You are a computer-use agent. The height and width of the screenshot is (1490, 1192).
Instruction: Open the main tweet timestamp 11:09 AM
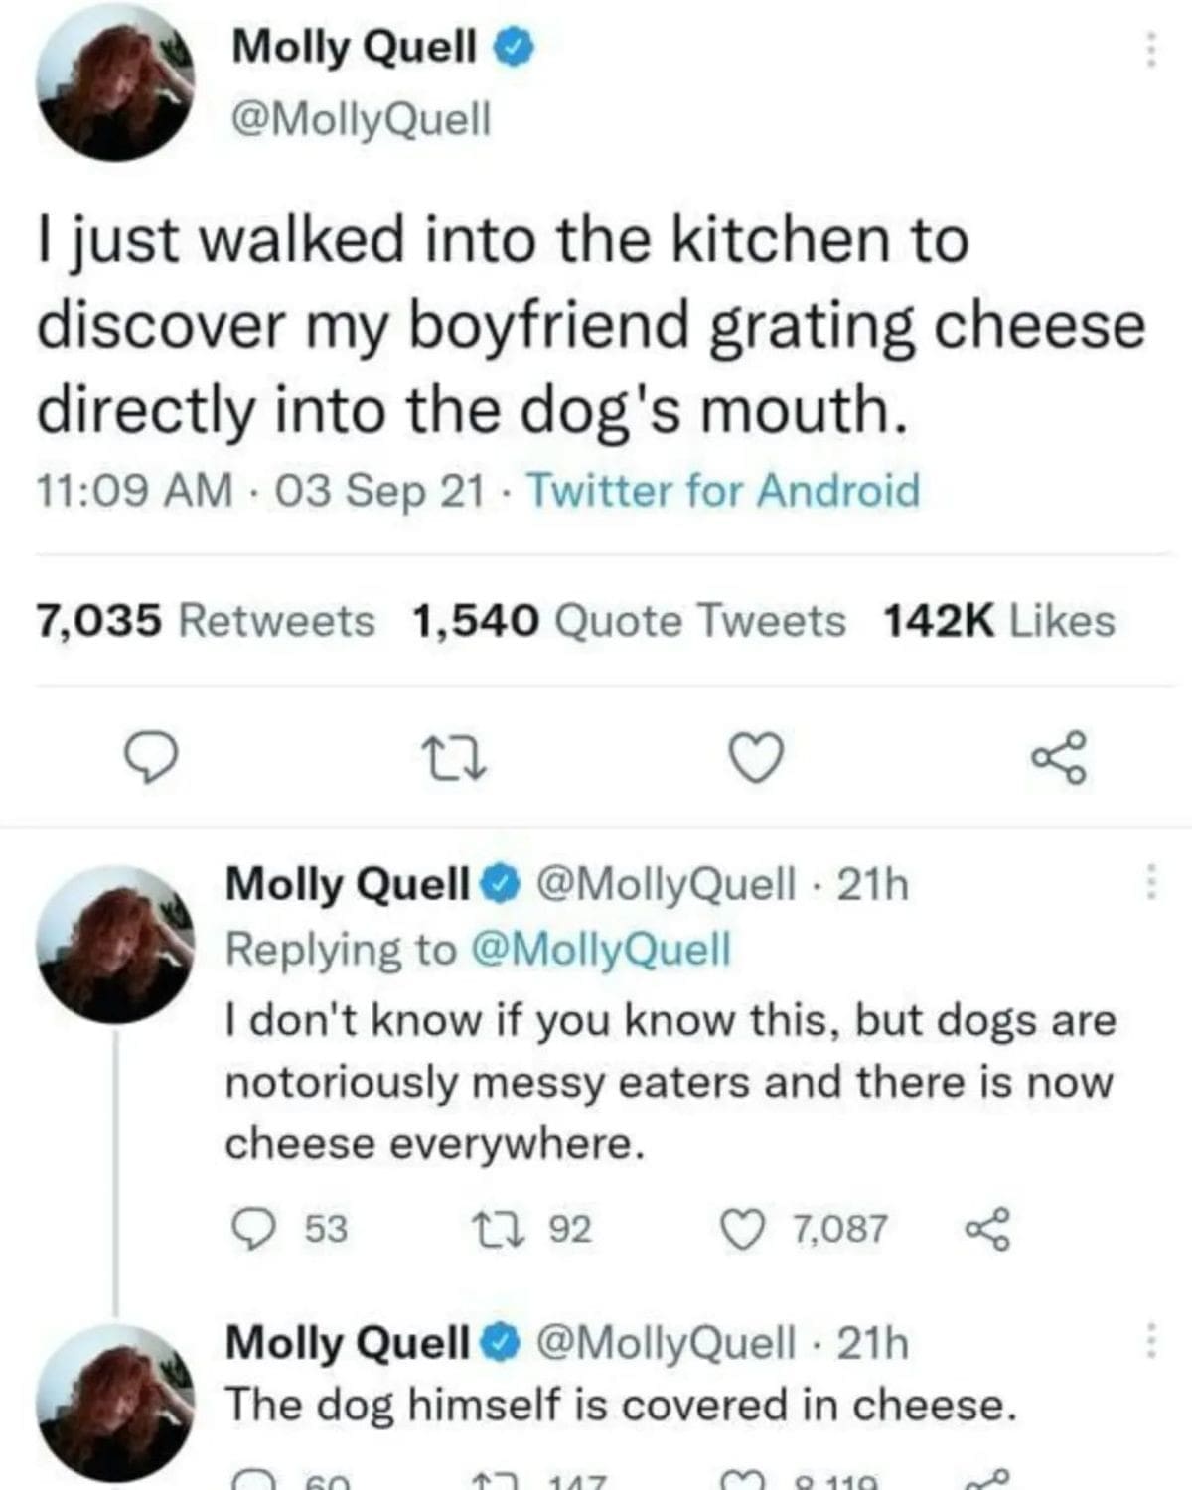[135, 491]
